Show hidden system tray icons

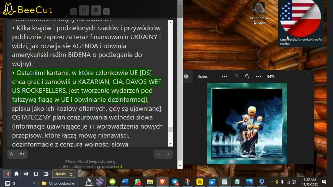[x=271, y=182]
